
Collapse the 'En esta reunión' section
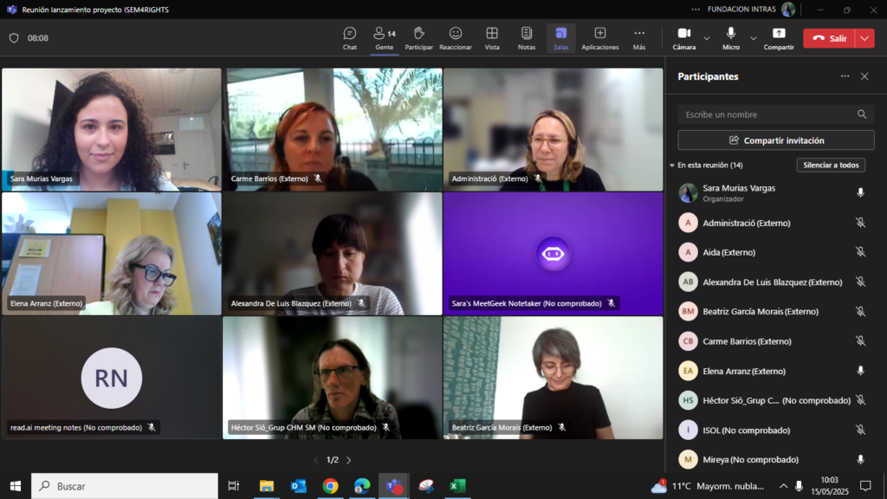(672, 165)
